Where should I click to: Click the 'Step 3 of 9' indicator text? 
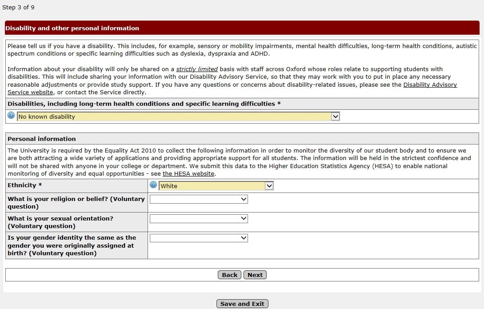click(x=18, y=8)
